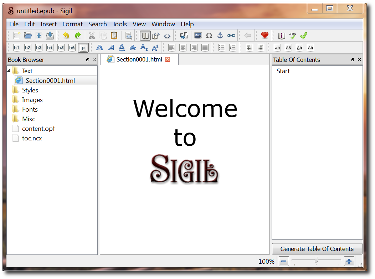375x279 pixels.
Task: Toggle Book View open-book button
Action: [x=145, y=36]
